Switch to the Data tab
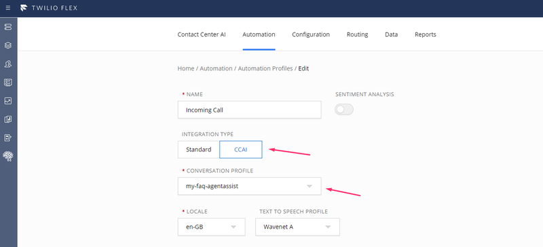The width and height of the screenshot is (543, 247). coord(392,35)
